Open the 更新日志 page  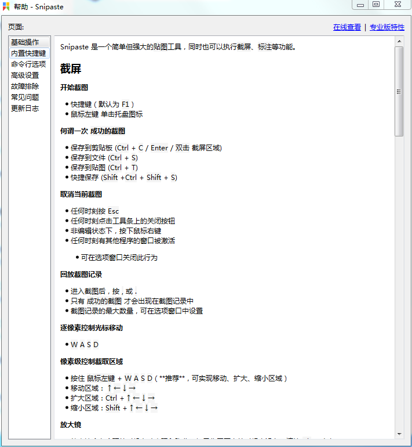click(25, 109)
